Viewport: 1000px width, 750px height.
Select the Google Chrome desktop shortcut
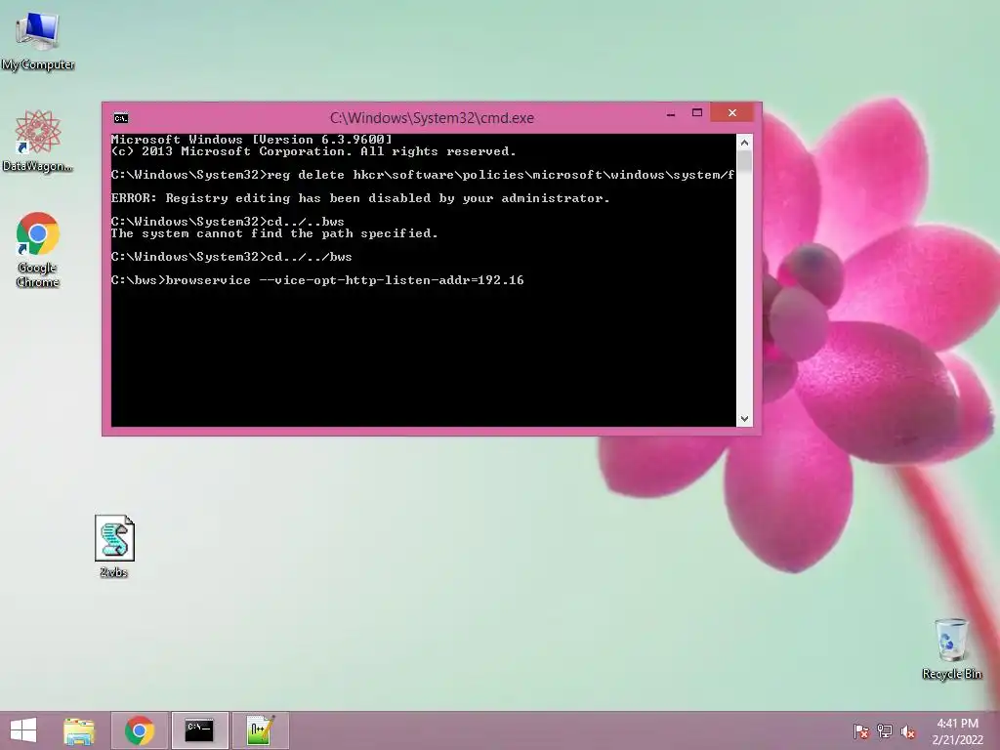click(38, 250)
